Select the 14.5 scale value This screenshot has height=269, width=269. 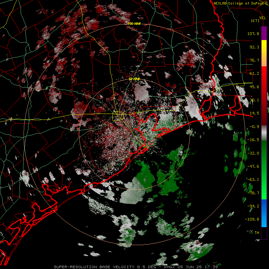pyautogui.click(x=254, y=113)
